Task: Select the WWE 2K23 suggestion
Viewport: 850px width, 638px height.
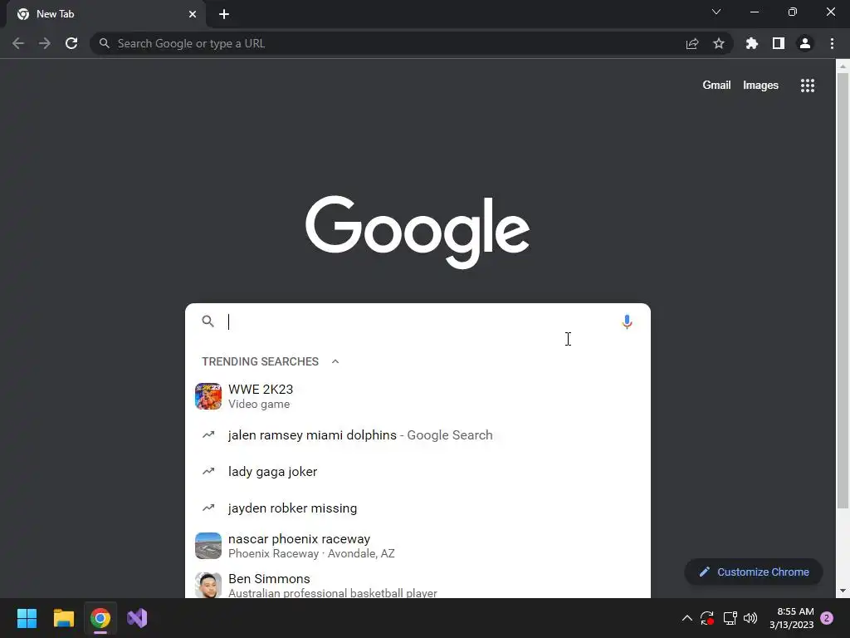Action: pyautogui.click(x=418, y=396)
